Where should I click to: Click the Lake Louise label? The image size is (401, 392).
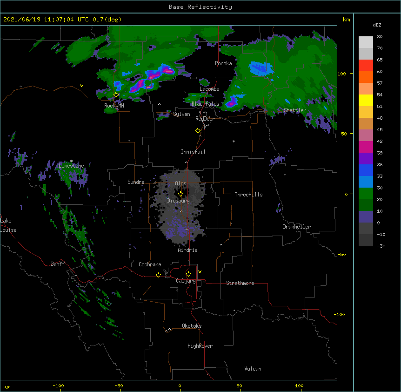[8, 225]
